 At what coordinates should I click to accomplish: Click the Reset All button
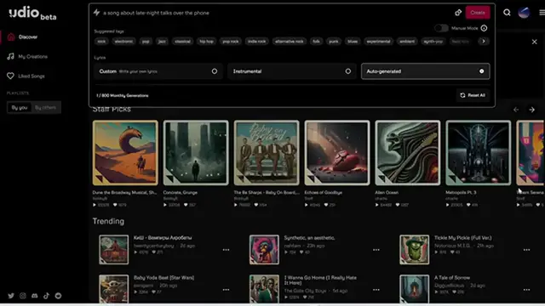(x=473, y=95)
